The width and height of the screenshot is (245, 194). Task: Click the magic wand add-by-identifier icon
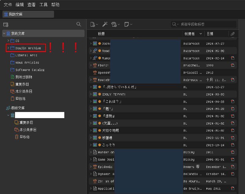[105, 24]
